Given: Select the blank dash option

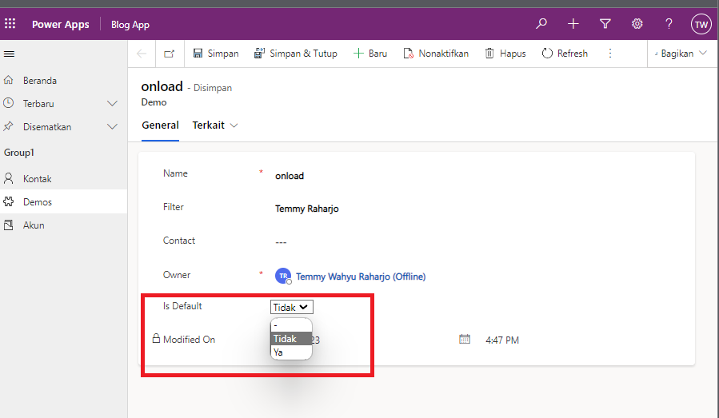Looking at the screenshot, I should click(292, 325).
